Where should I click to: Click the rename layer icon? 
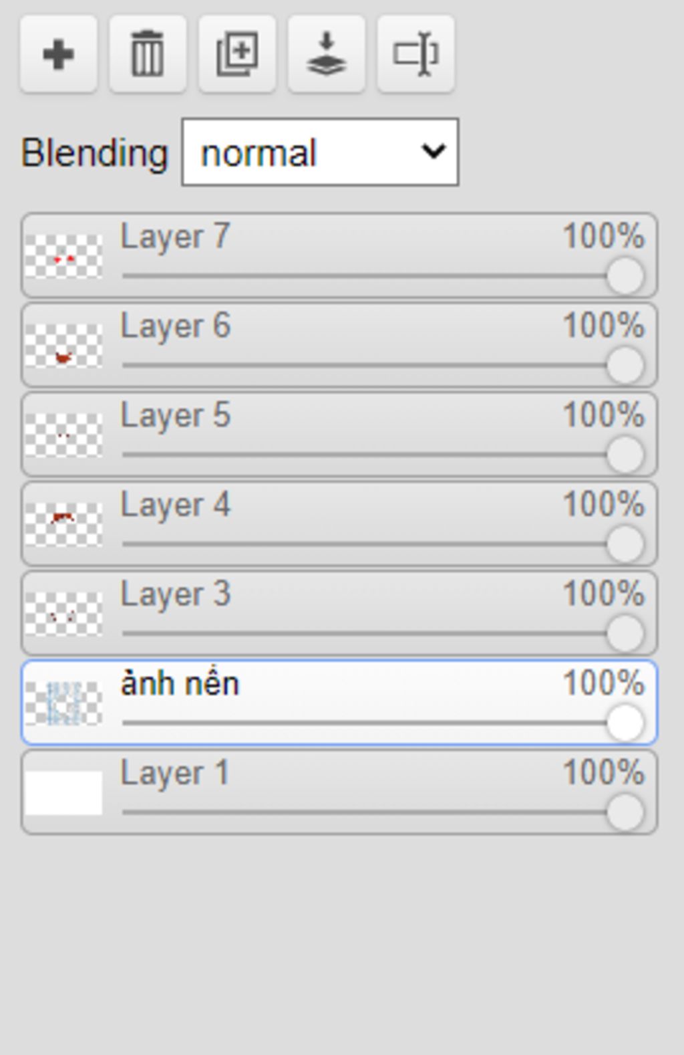pos(415,54)
